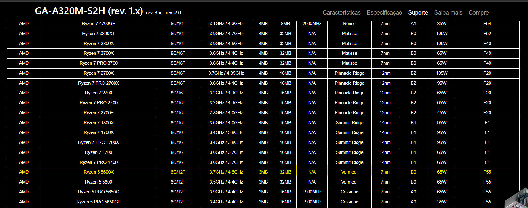Click 3.9GHz / 4.7GHz frequency cell
Viewport: 528px width, 208px height.
point(226,34)
